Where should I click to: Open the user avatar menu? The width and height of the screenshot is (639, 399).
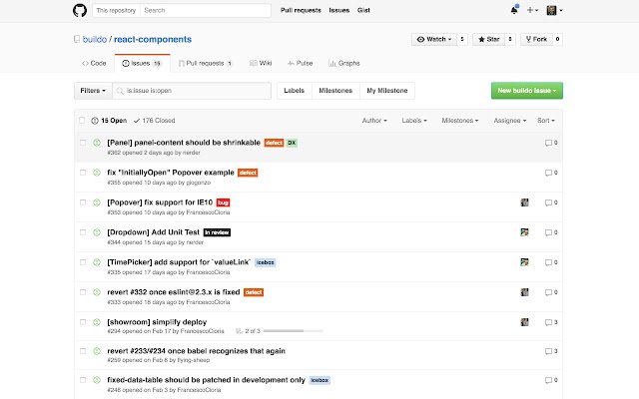(554, 10)
